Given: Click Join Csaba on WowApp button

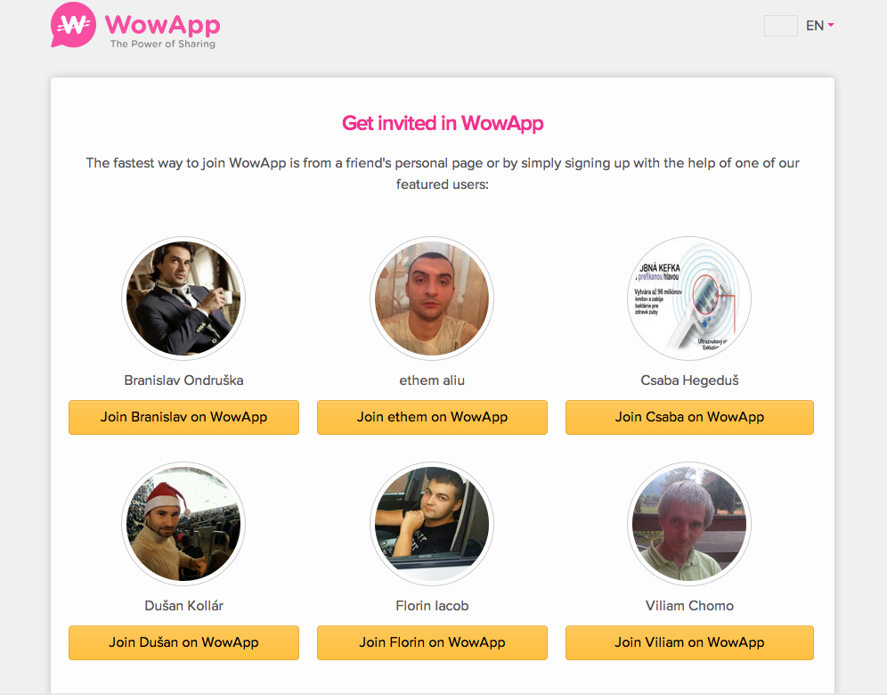Looking at the screenshot, I should pyautogui.click(x=689, y=417).
